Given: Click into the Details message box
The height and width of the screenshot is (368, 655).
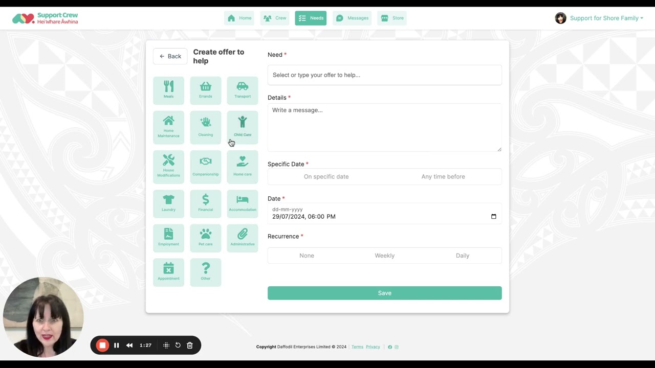Looking at the screenshot, I should [x=384, y=128].
